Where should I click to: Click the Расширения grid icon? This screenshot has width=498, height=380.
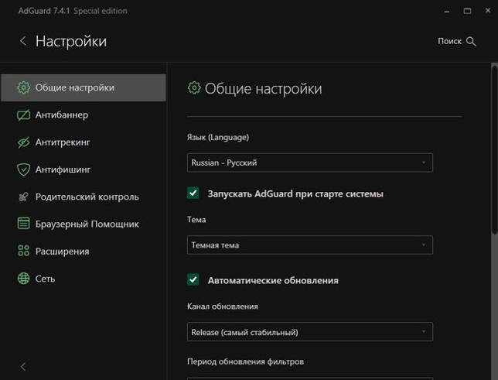(23, 252)
